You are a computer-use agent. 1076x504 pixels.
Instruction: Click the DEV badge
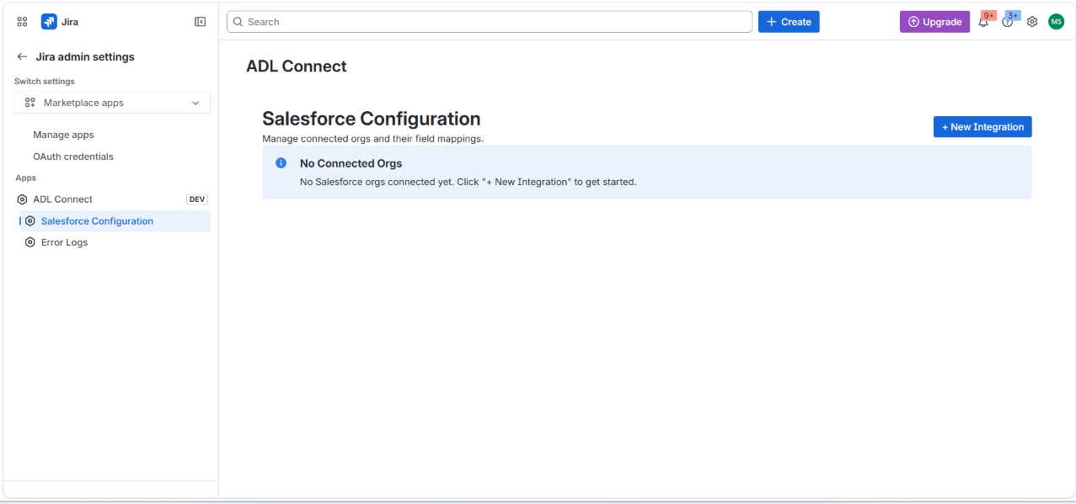coord(197,199)
